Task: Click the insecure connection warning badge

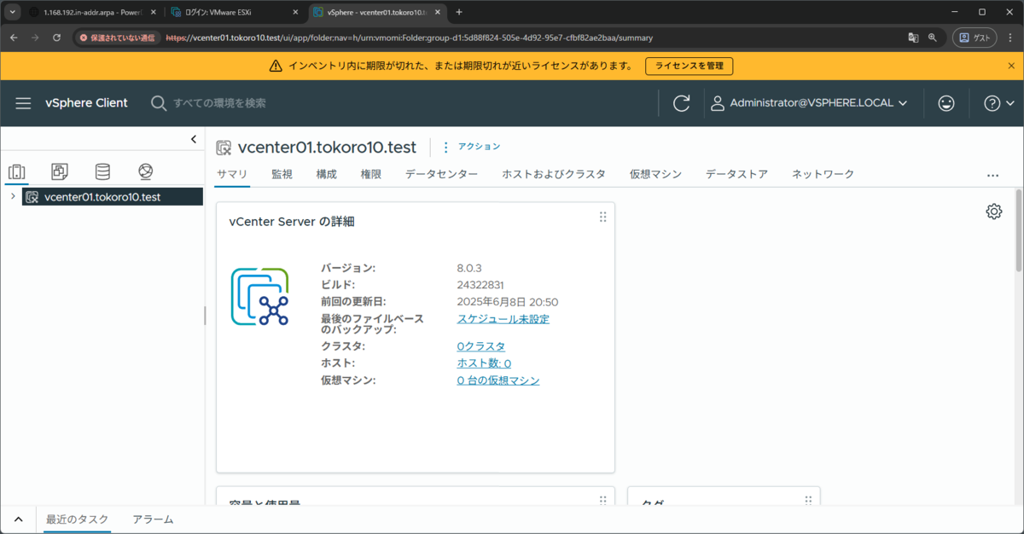Action: point(117,38)
